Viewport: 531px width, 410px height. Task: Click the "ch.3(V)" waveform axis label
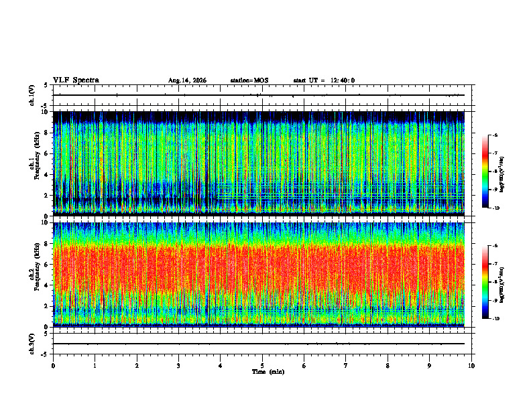tap(32, 344)
